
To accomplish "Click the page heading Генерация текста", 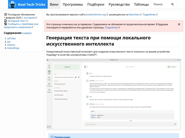I will tap(98, 41).
